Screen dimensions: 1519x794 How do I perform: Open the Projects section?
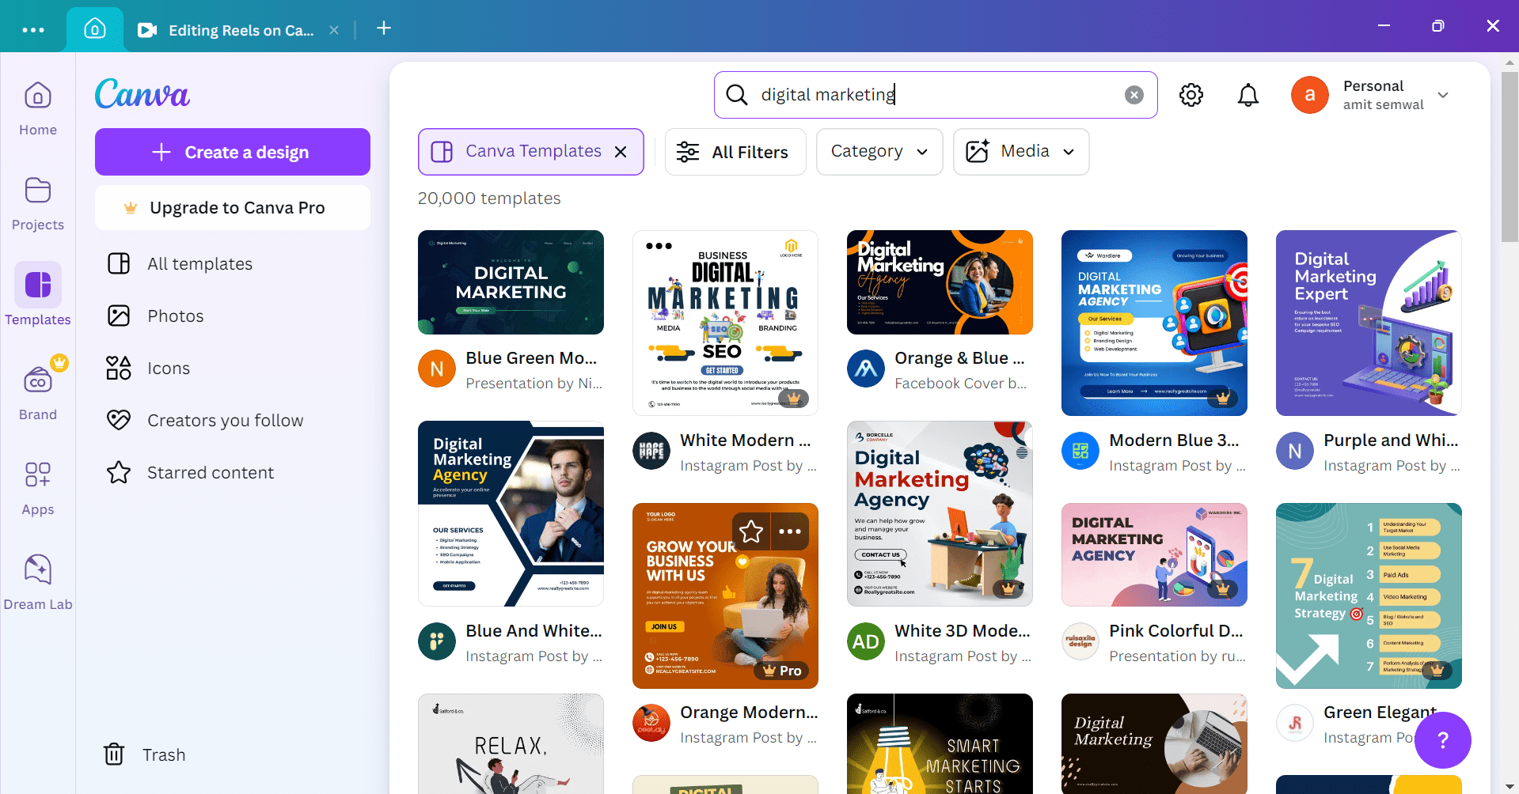(x=37, y=203)
